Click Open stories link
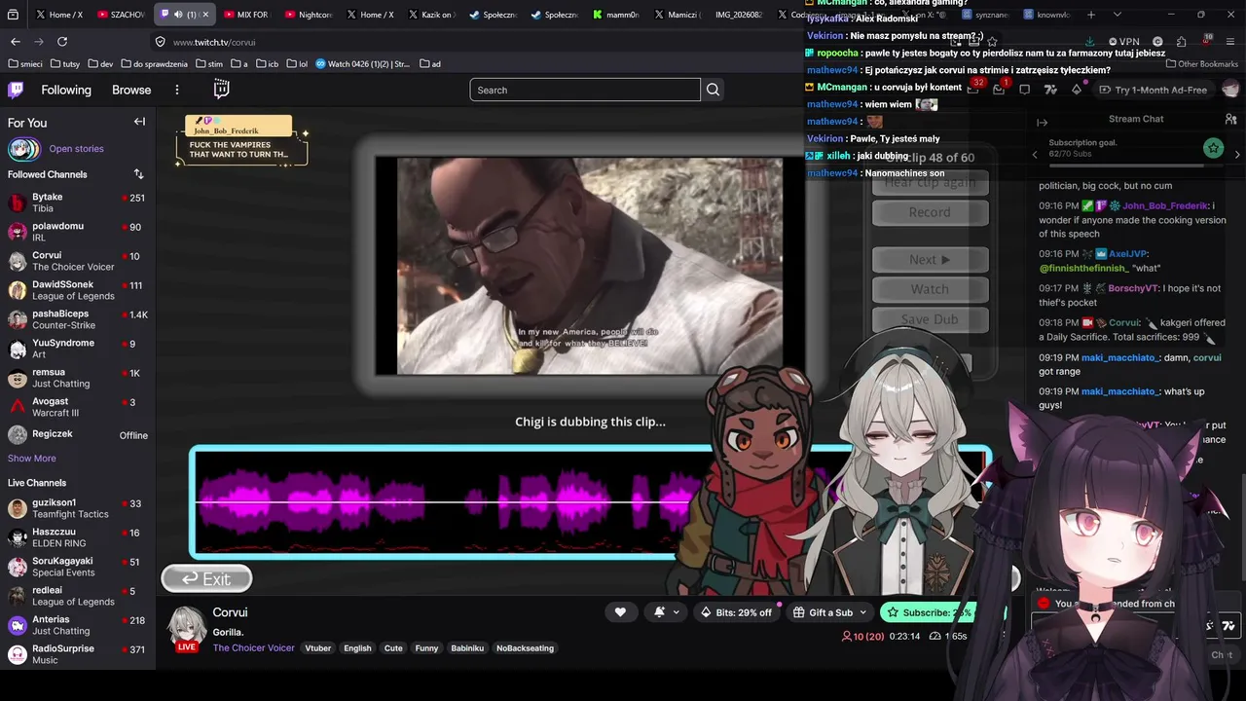 (x=76, y=149)
